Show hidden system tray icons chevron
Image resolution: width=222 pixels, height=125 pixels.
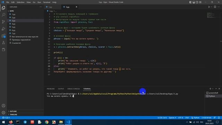coord(187,122)
